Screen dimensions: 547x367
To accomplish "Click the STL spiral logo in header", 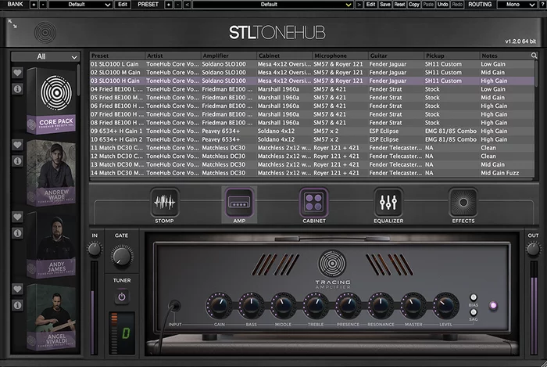I will [x=45, y=33].
